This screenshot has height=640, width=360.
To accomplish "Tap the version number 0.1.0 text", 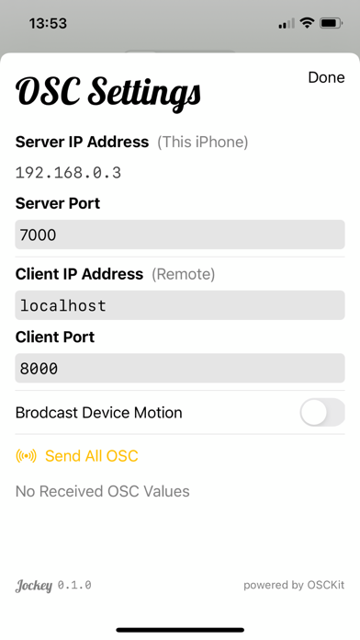I will (74, 586).
